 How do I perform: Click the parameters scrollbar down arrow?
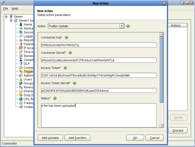(x=162, y=126)
